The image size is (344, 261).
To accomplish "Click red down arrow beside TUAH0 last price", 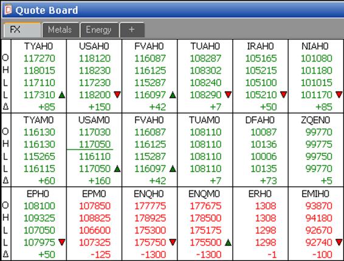I will pos(228,95).
